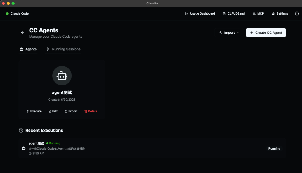Switch to the Agents tab
302x173 pixels.
point(28,49)
